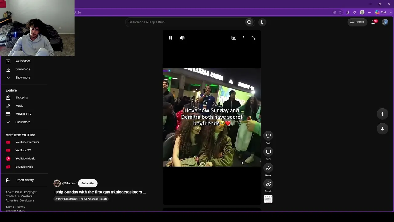Skip to the next Short with down arrow
This screenshot has height=222, width=394.
pyautogui.click(x=382, y=129)
